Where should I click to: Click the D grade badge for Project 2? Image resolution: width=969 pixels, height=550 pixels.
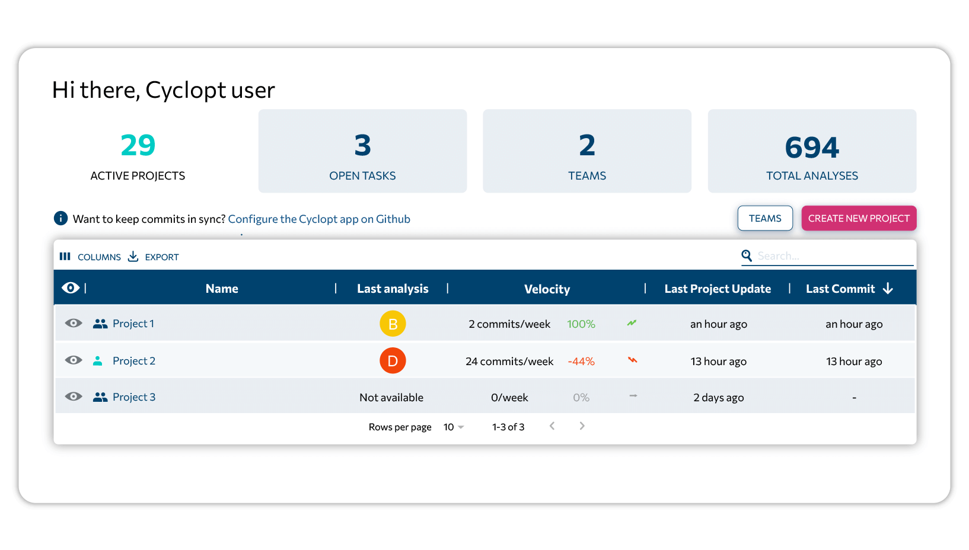tap(393, 360)
